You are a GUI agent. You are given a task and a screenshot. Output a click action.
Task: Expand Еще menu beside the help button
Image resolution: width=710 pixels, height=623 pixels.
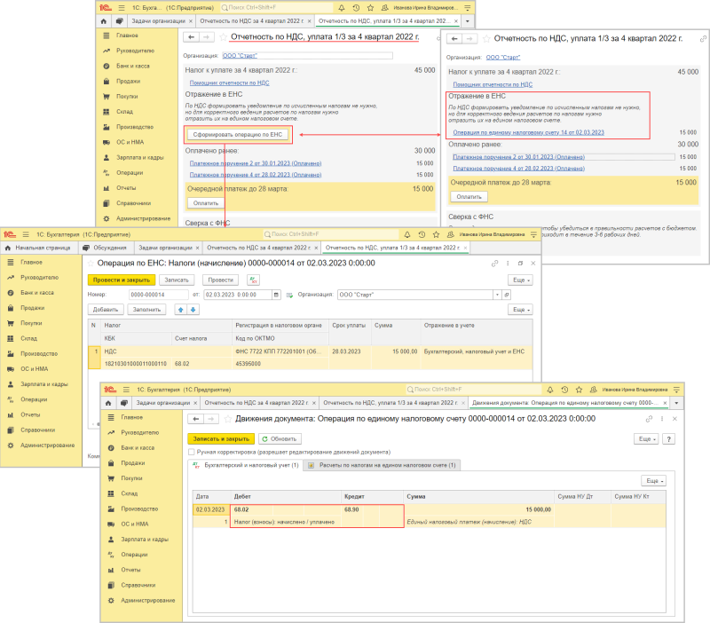[646, 438]
